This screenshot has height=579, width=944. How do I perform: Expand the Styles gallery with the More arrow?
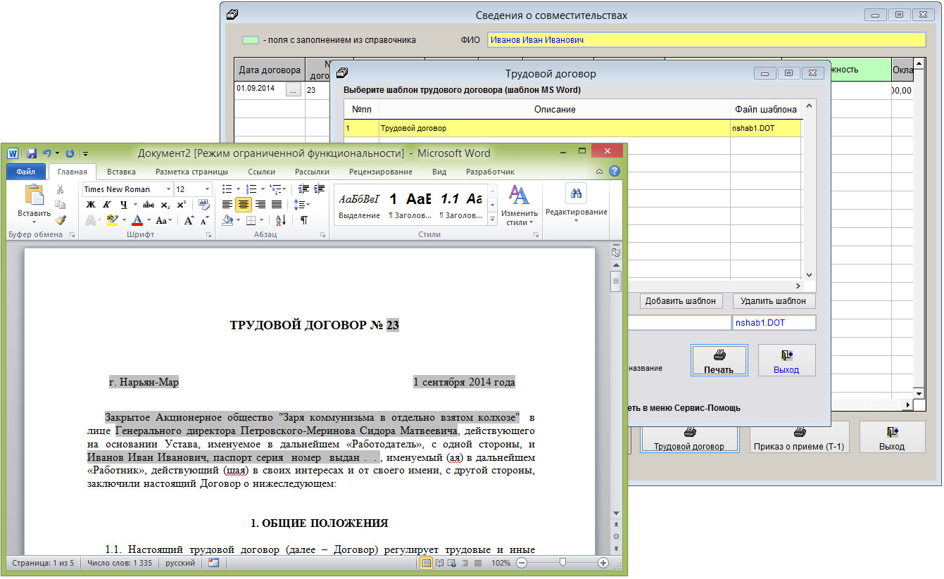tap(492, 220)
